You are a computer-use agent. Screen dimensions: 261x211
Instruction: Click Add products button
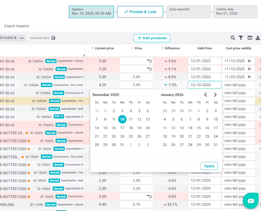pos(152,38)
